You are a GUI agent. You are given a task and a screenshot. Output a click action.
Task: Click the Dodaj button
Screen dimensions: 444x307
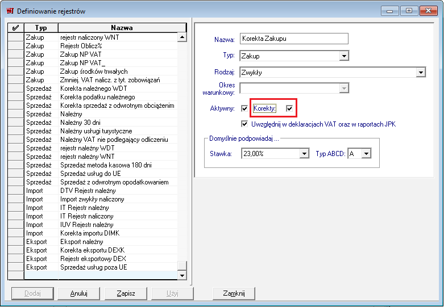click(32, 293)
